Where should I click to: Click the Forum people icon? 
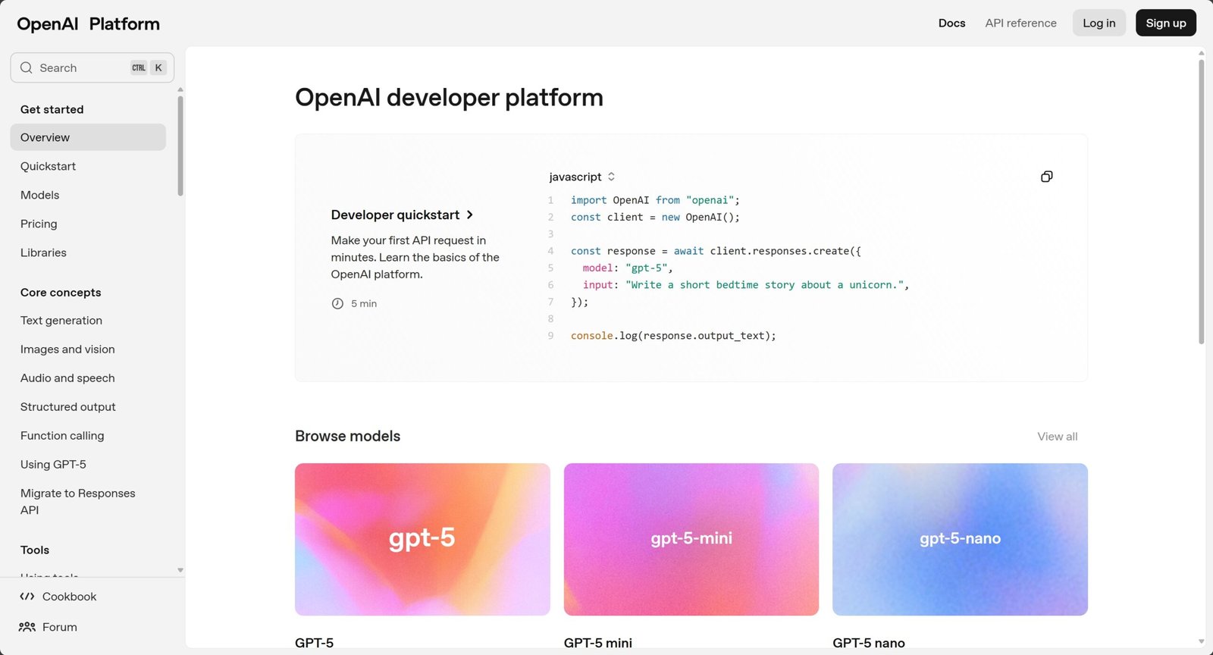[x=27, y=627]
